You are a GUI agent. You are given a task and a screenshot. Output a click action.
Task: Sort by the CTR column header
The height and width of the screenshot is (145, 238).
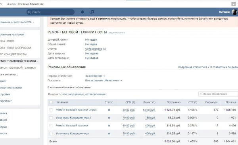click(193, 102)
